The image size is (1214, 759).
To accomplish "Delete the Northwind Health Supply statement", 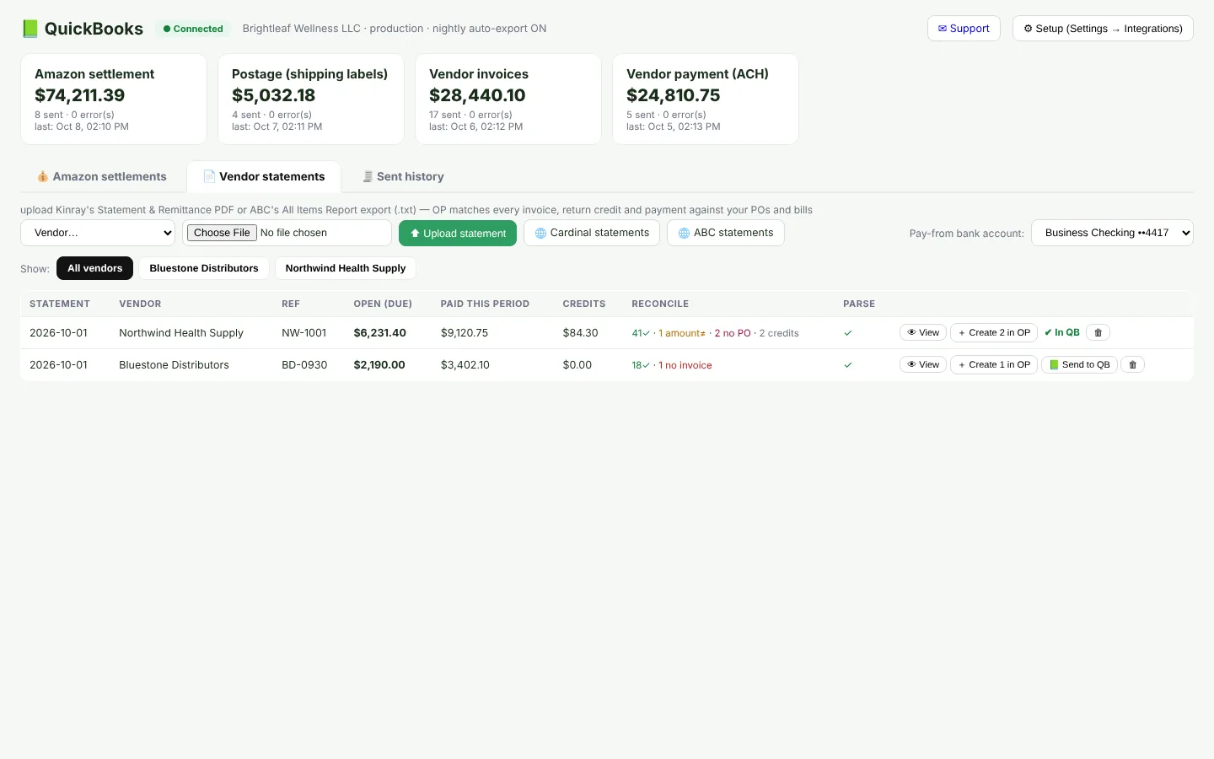I will coord(1098,332).
